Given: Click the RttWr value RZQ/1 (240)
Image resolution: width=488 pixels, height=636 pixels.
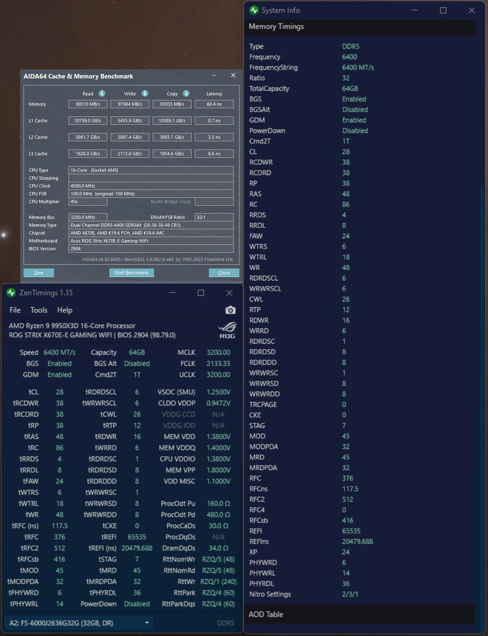Looking at the screenshot, I should pyautogui.click(x=218, y=581).
